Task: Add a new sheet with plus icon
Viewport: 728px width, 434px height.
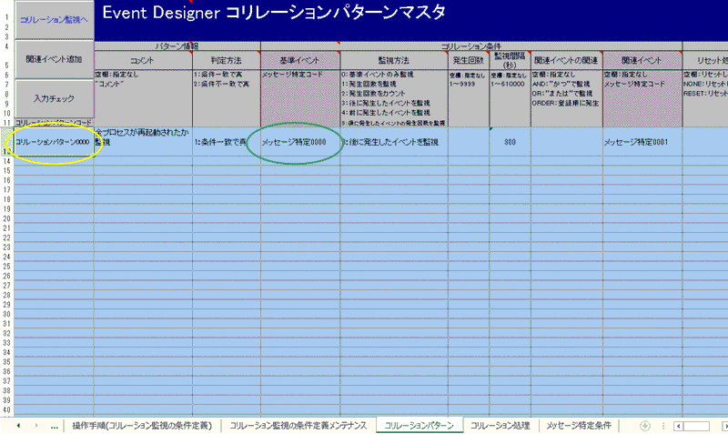Action: pos(645,426)
